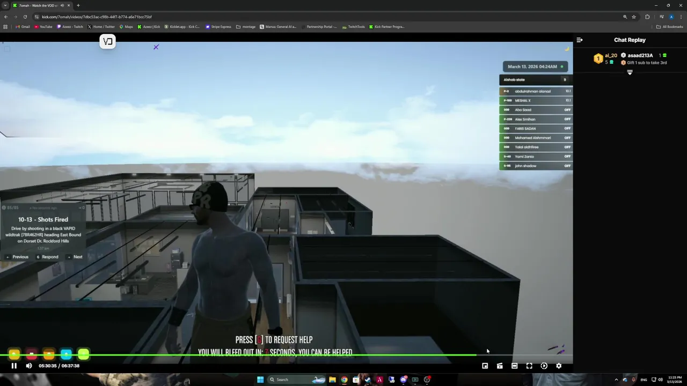
Task: Switch the ENG input language indicator
Action: [644, 380]
